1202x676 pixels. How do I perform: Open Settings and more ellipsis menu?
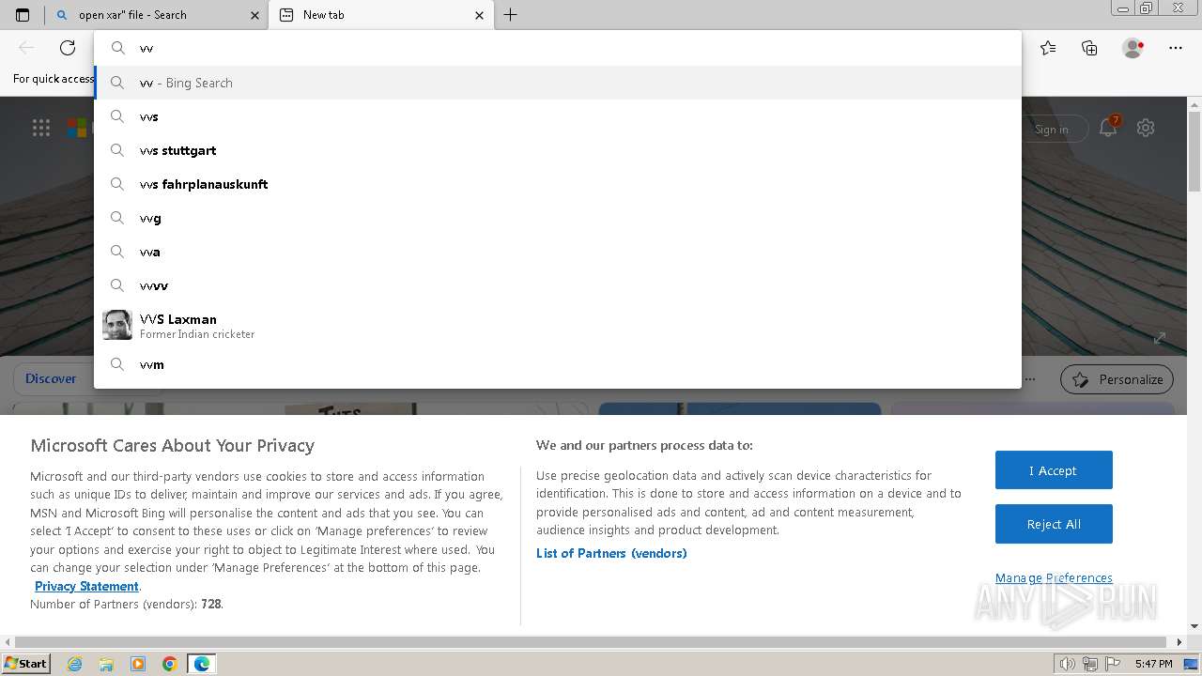click(1176, 48)
